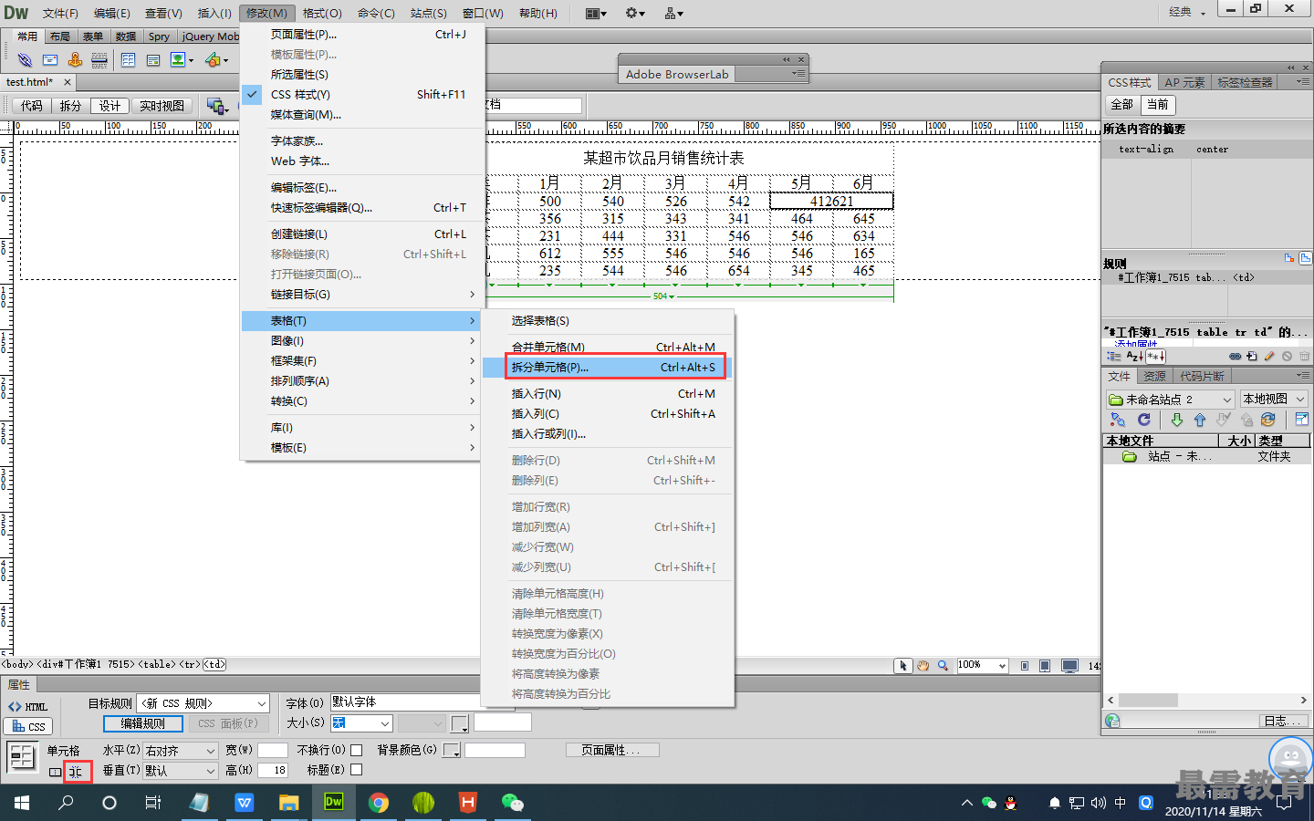
Task: Open the 目标规则 CSS rule dropdown
Action: coord(203,703)
